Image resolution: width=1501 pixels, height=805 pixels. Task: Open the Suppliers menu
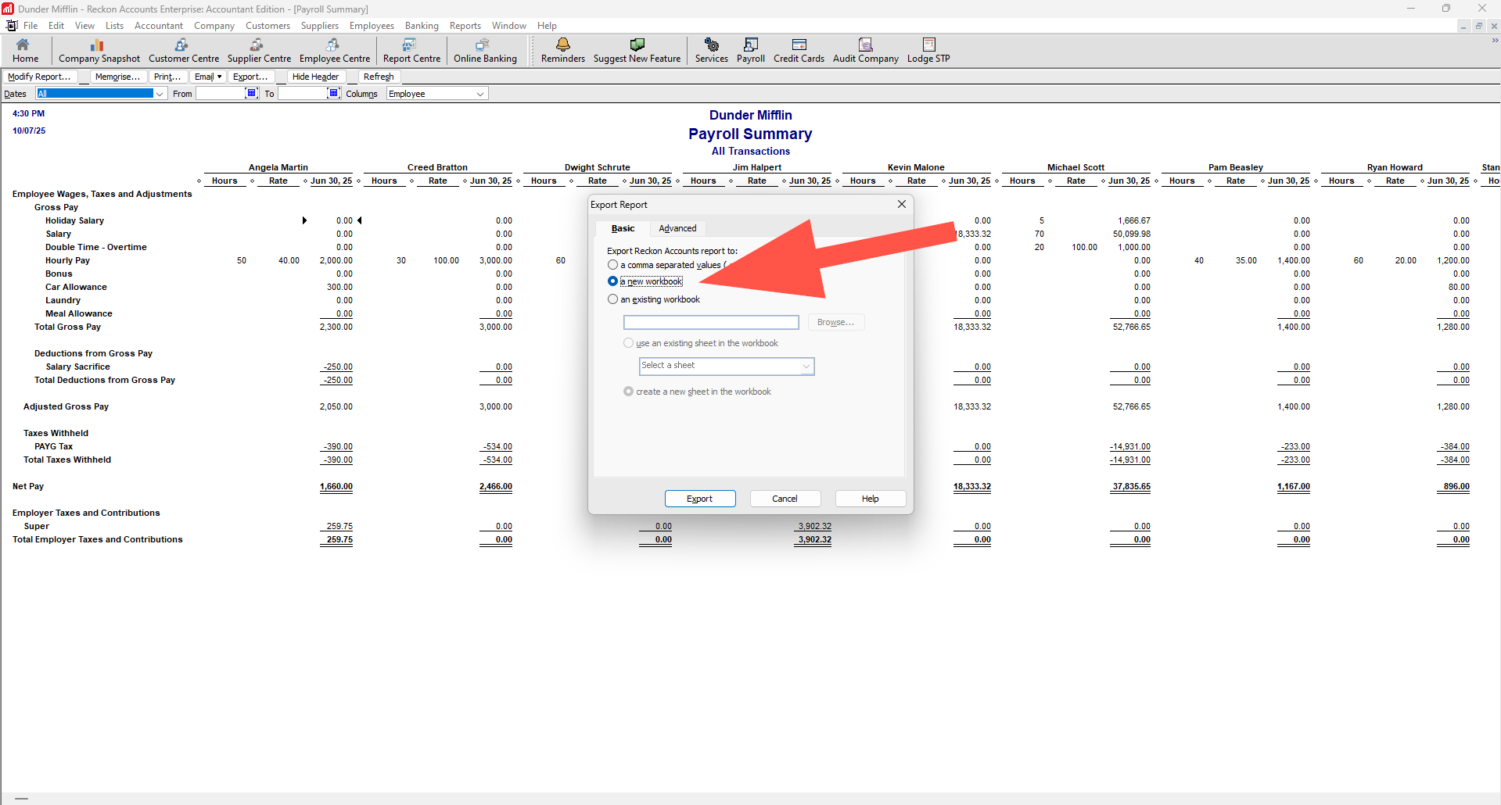(x=320, y=26)
